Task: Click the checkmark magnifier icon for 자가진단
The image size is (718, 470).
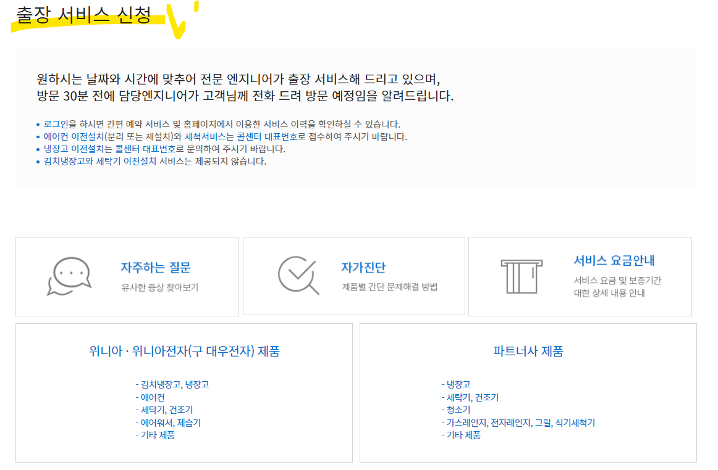Action: click(298, 274)
